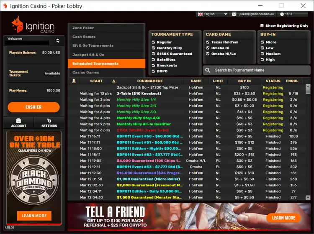The width and height of the screenshot is (314, 234).
Task: Click the START sort triangle icon
Action: pyautogui.click(x=114, y=81)
